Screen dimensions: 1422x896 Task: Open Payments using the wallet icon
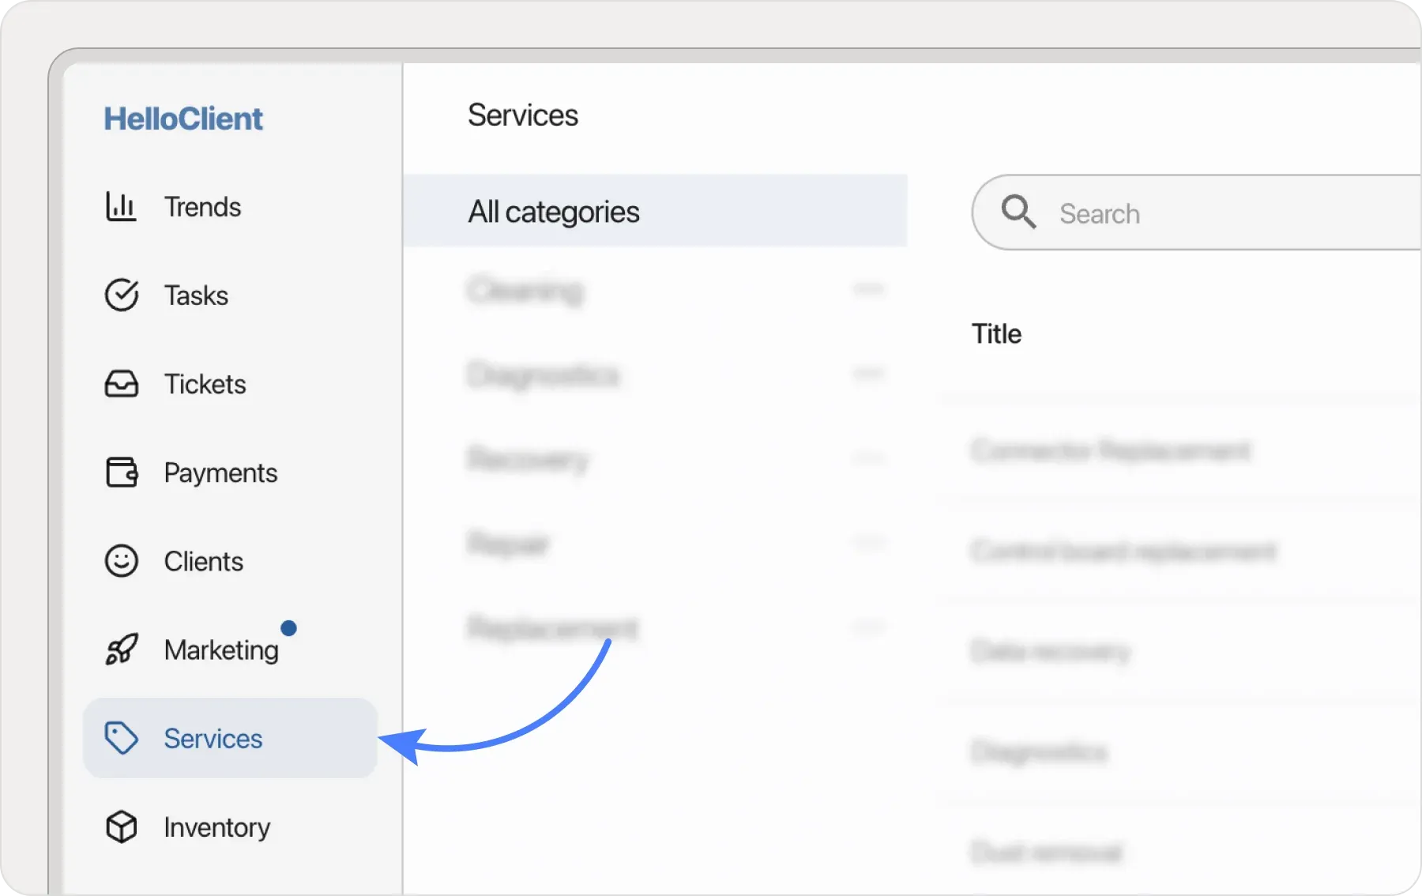pyautogui.click(x=121, y=472)
